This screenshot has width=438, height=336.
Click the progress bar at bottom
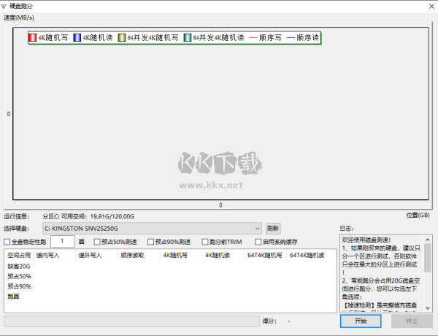point(132,321)
